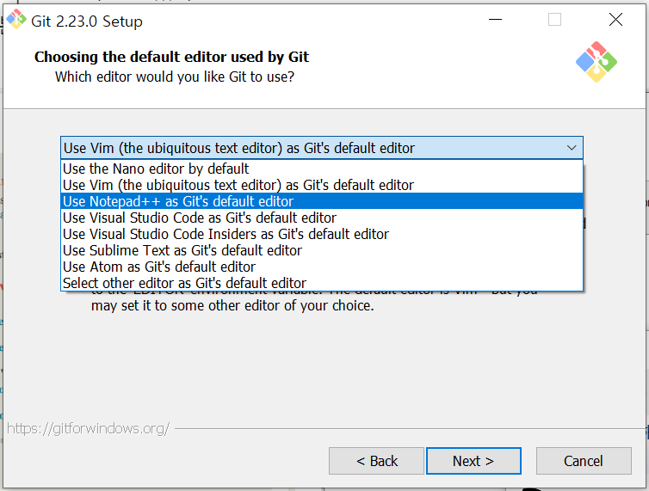This screenshot has width=649, height=491.
Task: Click the Git logo in title bar
Action: click(16, 20)
